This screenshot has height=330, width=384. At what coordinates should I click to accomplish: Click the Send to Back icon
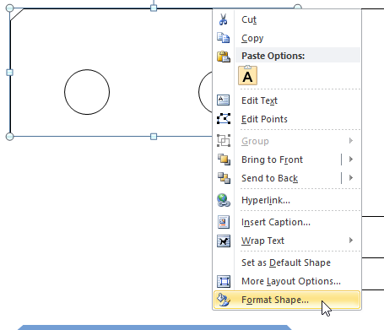click(x=224, y=178)
